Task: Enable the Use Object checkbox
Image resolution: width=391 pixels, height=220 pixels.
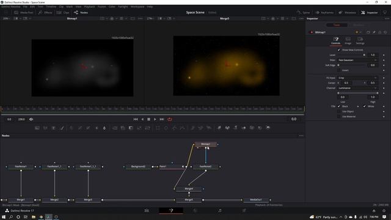Action: coord(339,111)
